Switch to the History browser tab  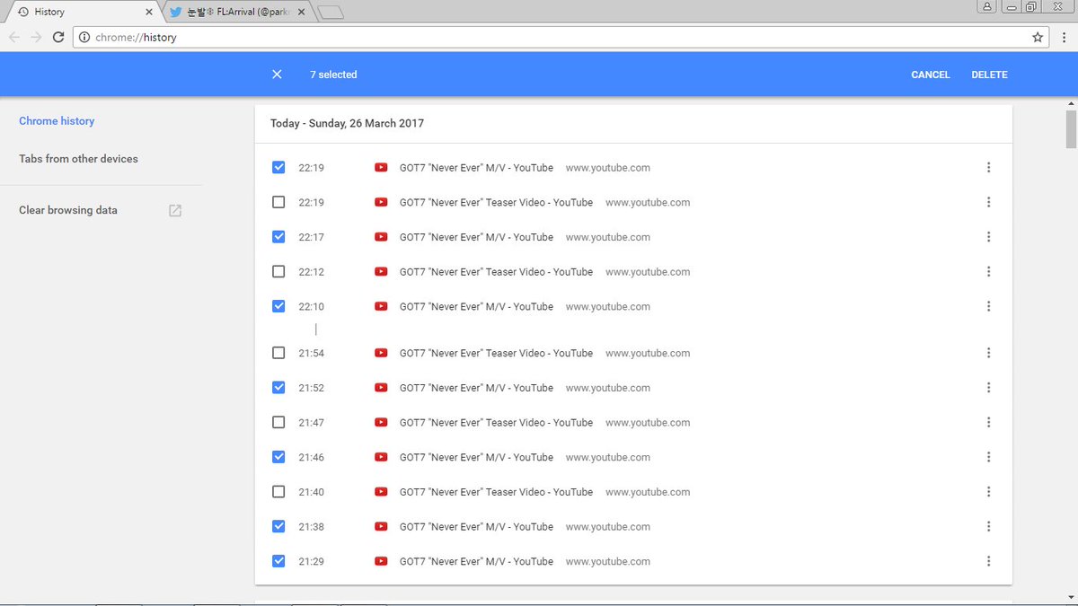81,13
